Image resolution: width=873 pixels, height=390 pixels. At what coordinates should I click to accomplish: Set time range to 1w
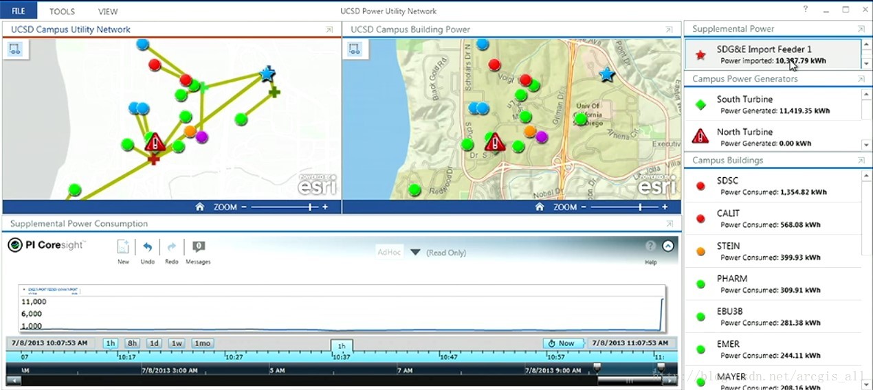click(177, 343)
